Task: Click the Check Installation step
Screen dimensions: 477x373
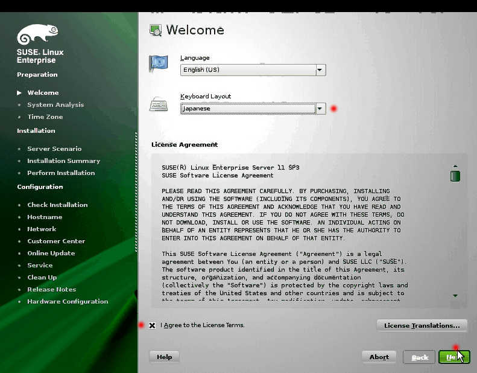Action: (57, 205)
